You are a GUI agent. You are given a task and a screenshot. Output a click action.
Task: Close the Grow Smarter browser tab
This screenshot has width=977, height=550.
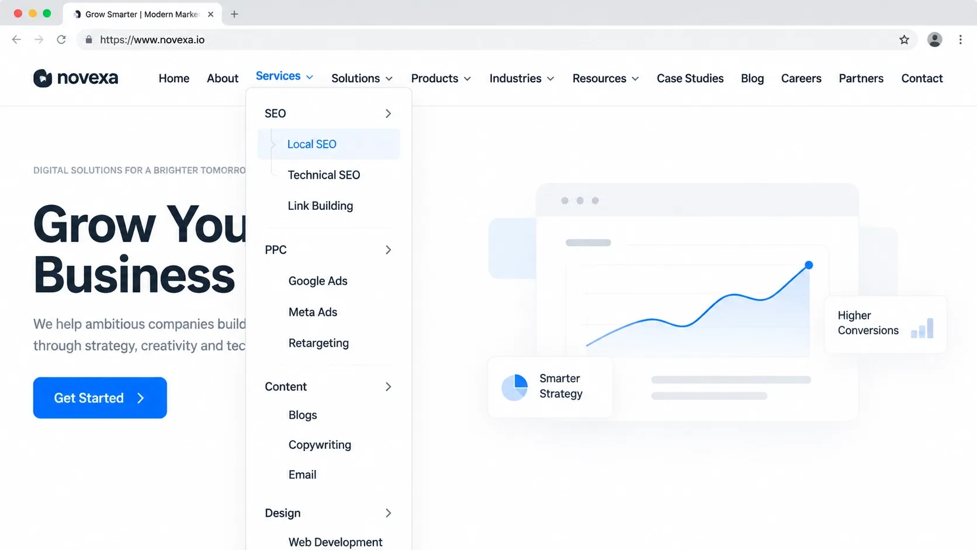pos(210,14)
